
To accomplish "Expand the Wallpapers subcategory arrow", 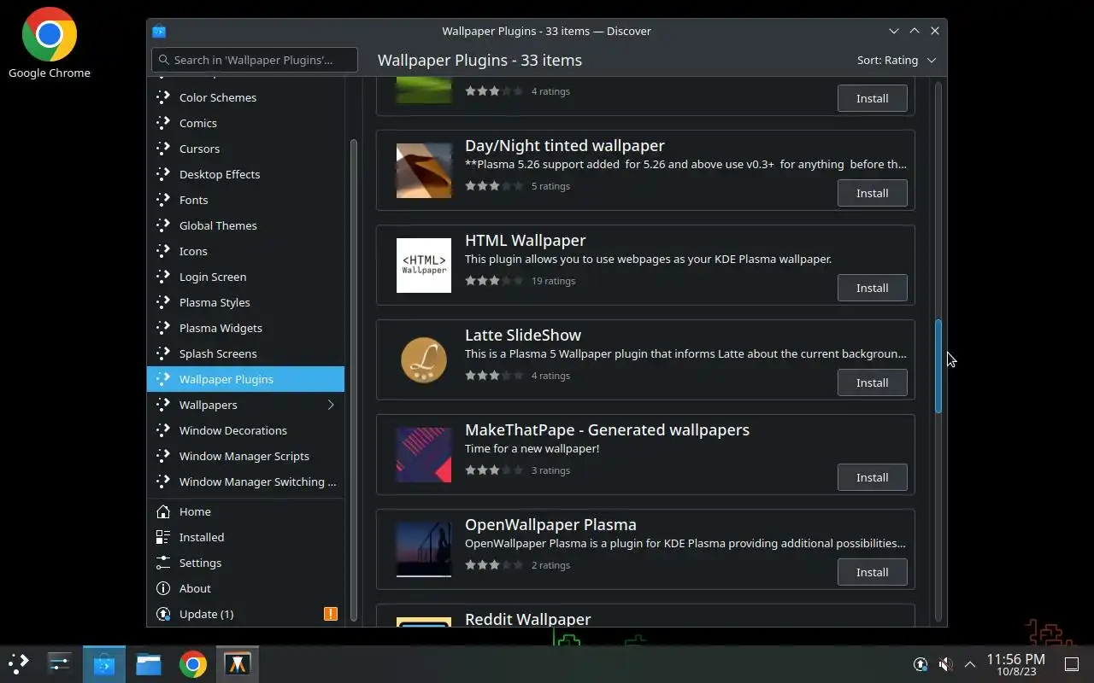I will pyautogui.click(x=331, y=405).
